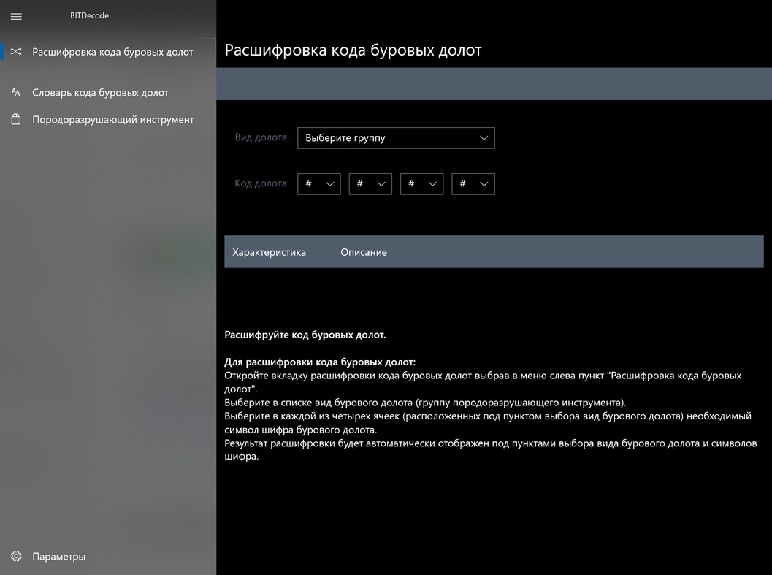
Task: Click the shuffle icon for Расшифровка кода
Action: click(16, 51)
